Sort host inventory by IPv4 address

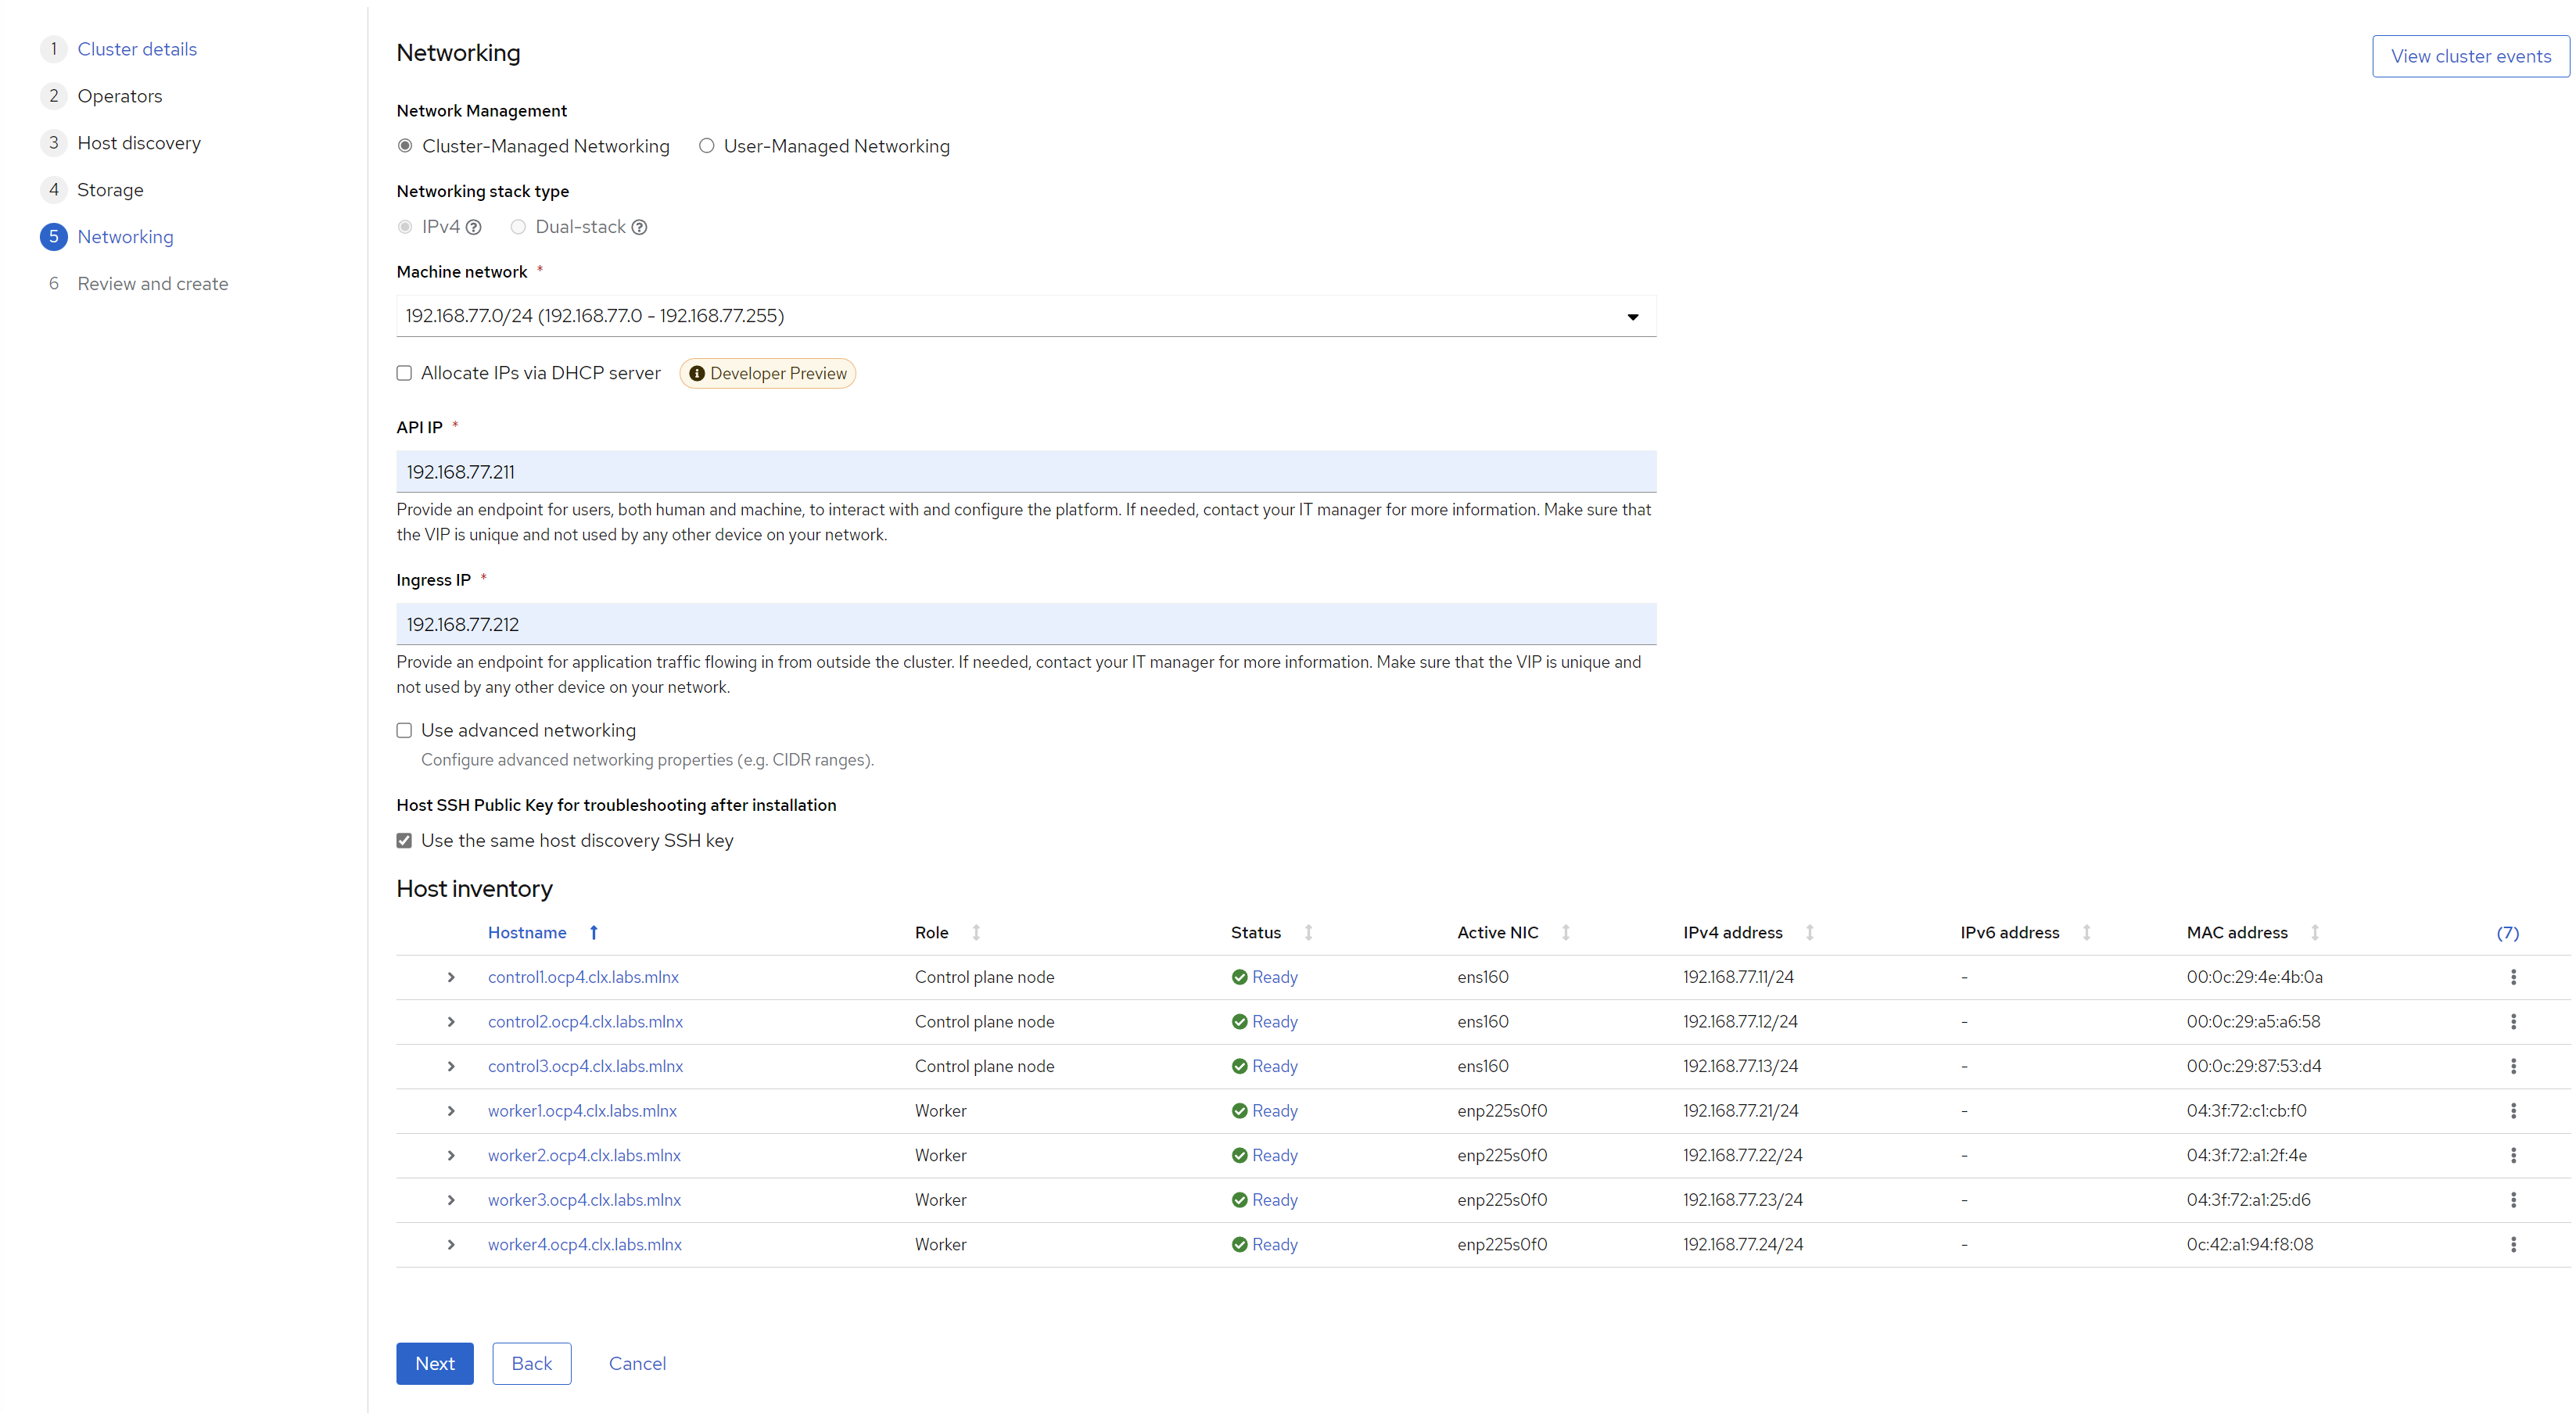pos(1809,932)
